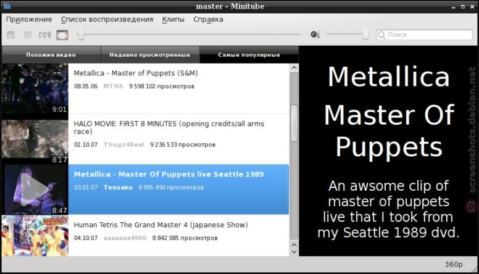Open the Приложение menu

[29, 19]
